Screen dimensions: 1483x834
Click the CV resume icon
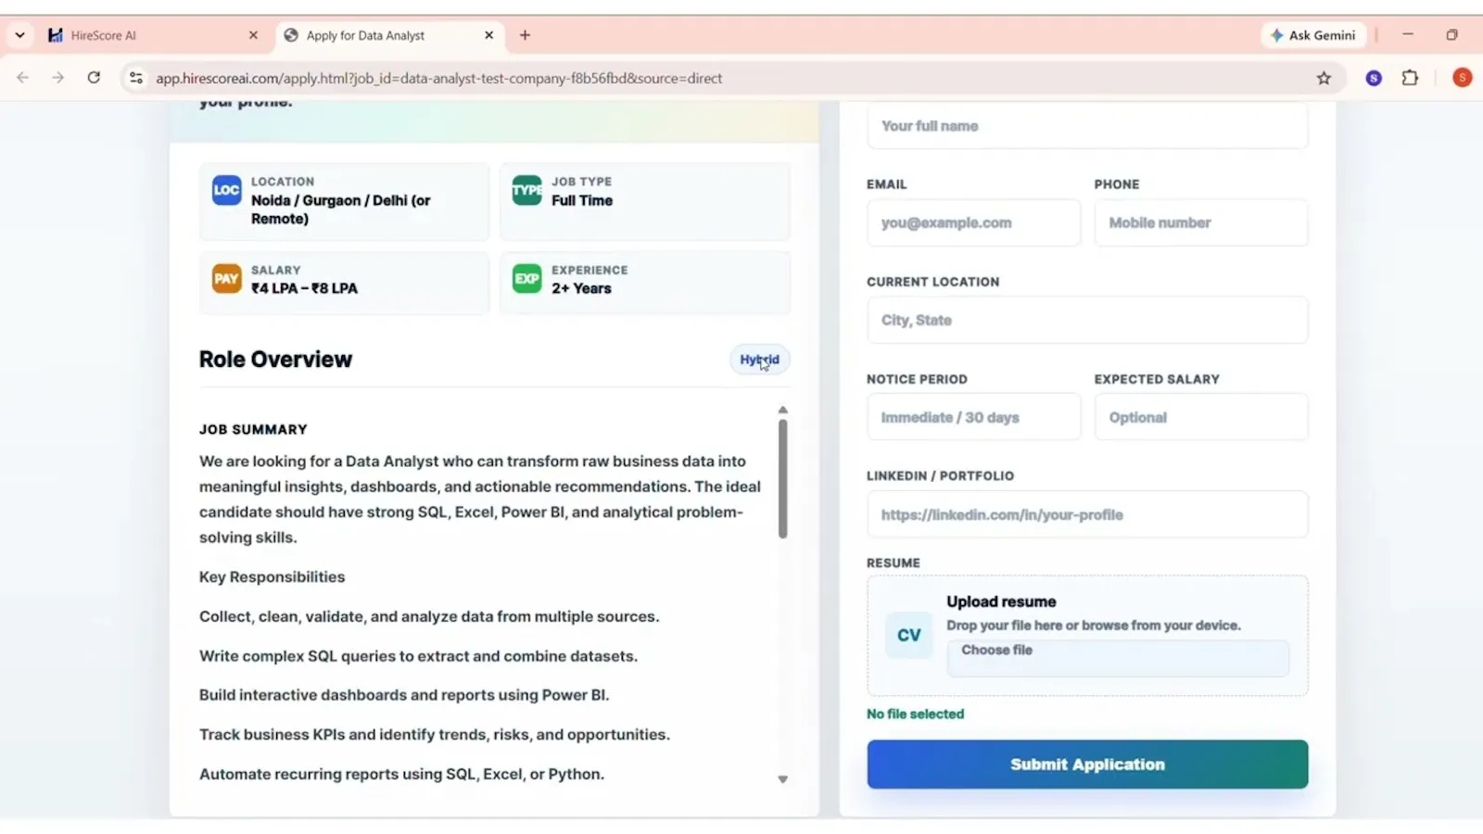(908, 635)
